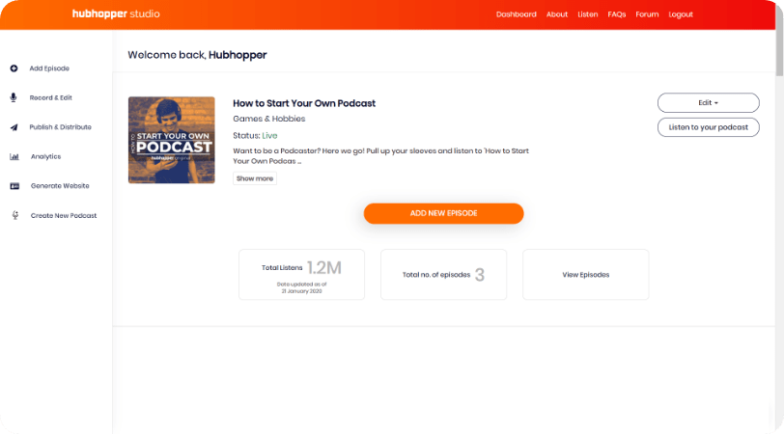
Task: Open the View Episodes card
Action: tap(585, 275)
